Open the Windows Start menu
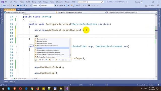Screen dimensions: 161x91 tap(3, 89)
